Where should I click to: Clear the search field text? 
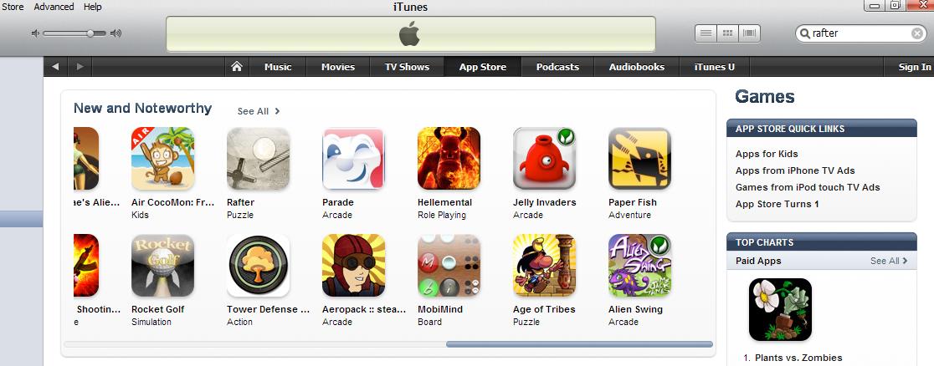[x=917, y=33]
